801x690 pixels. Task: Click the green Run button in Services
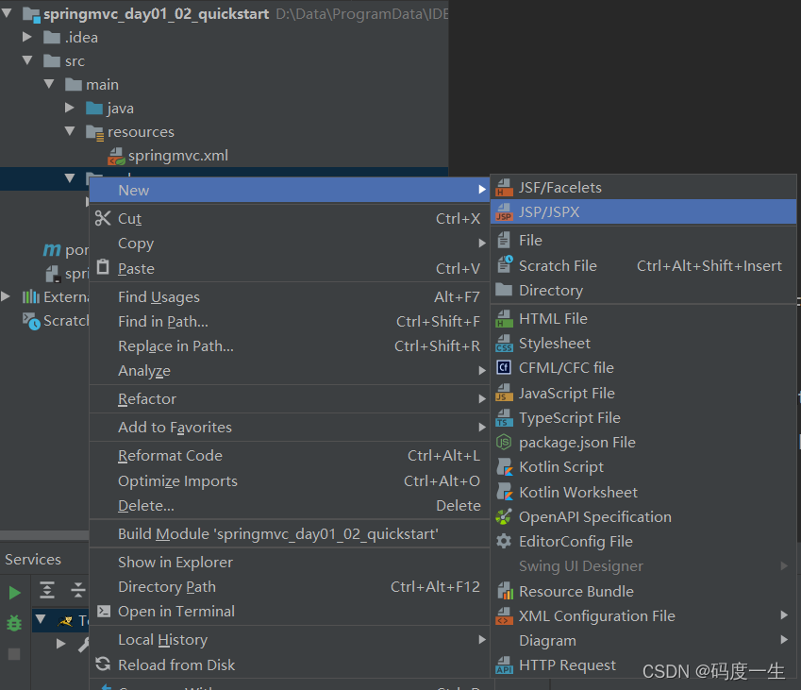pyautogui.click(x=15, y=593)
